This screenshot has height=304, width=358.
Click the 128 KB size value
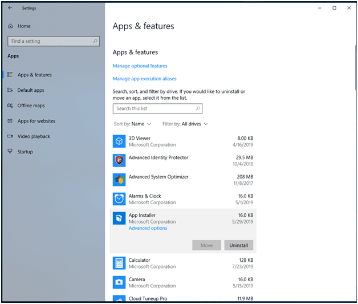click(x=246, y=260)
